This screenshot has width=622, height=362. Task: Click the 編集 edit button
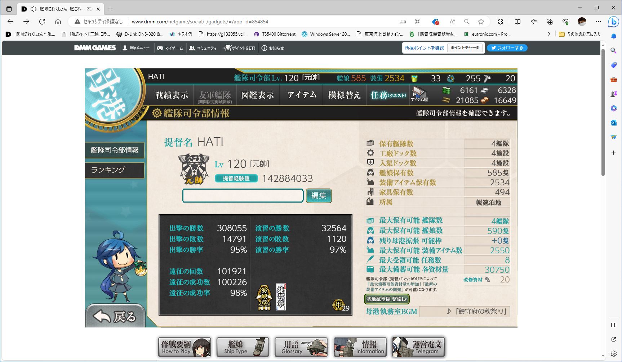point(319,196)
